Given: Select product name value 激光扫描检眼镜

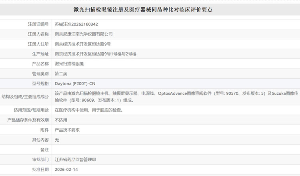Looking at the screenshot, I should [69, 64].
